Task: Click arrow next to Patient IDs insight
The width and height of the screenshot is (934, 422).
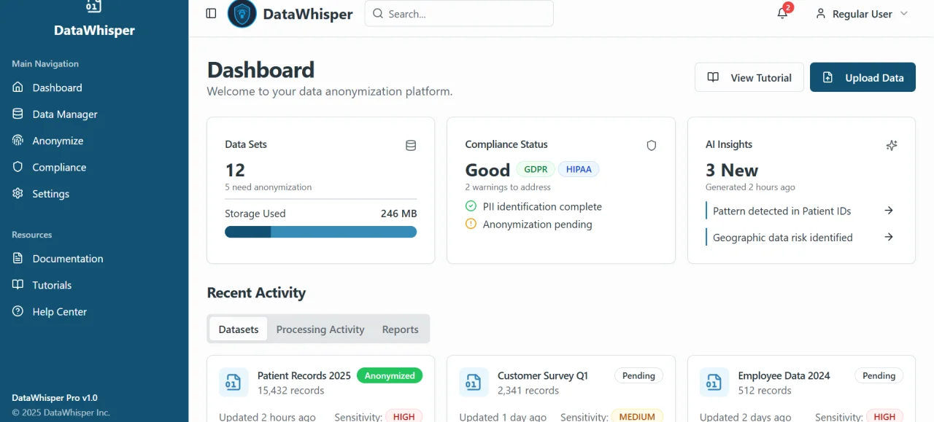Action: coord(889,211)
